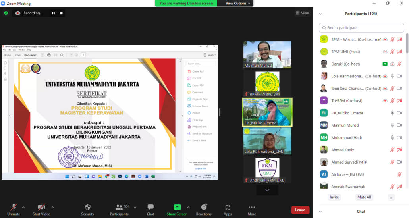This screenshot has width=409, height=218.
Task: Click Ahmad Fadly's muted microphone icon
Action: (392, 150)
